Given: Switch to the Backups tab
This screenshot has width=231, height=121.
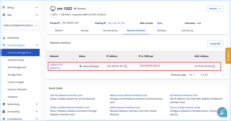Looking at the screenshot, I should 162,30.
